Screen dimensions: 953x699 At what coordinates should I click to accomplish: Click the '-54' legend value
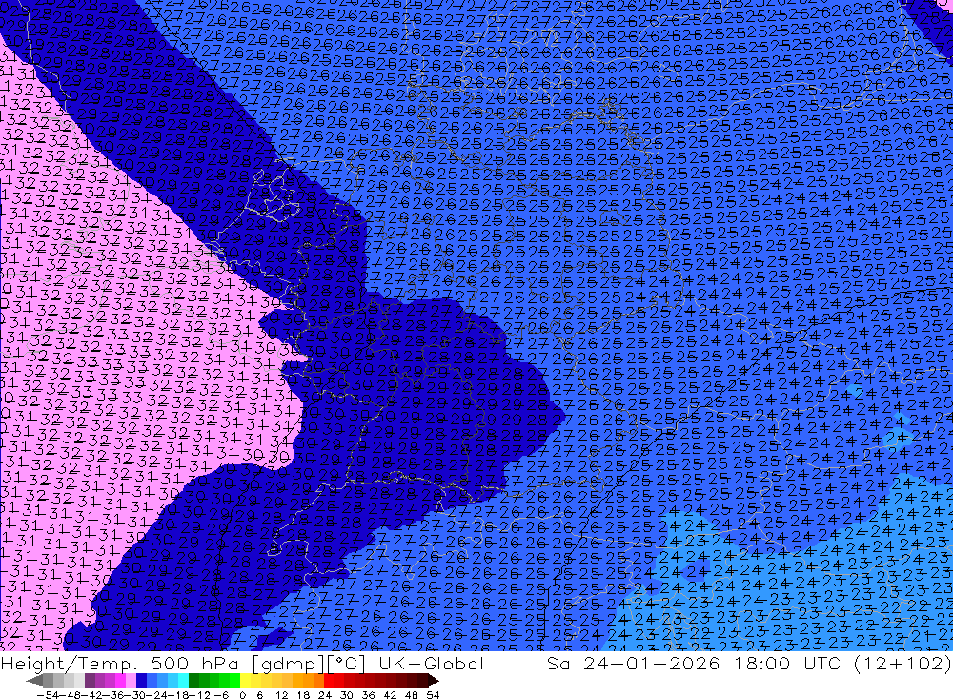(48, 695)
